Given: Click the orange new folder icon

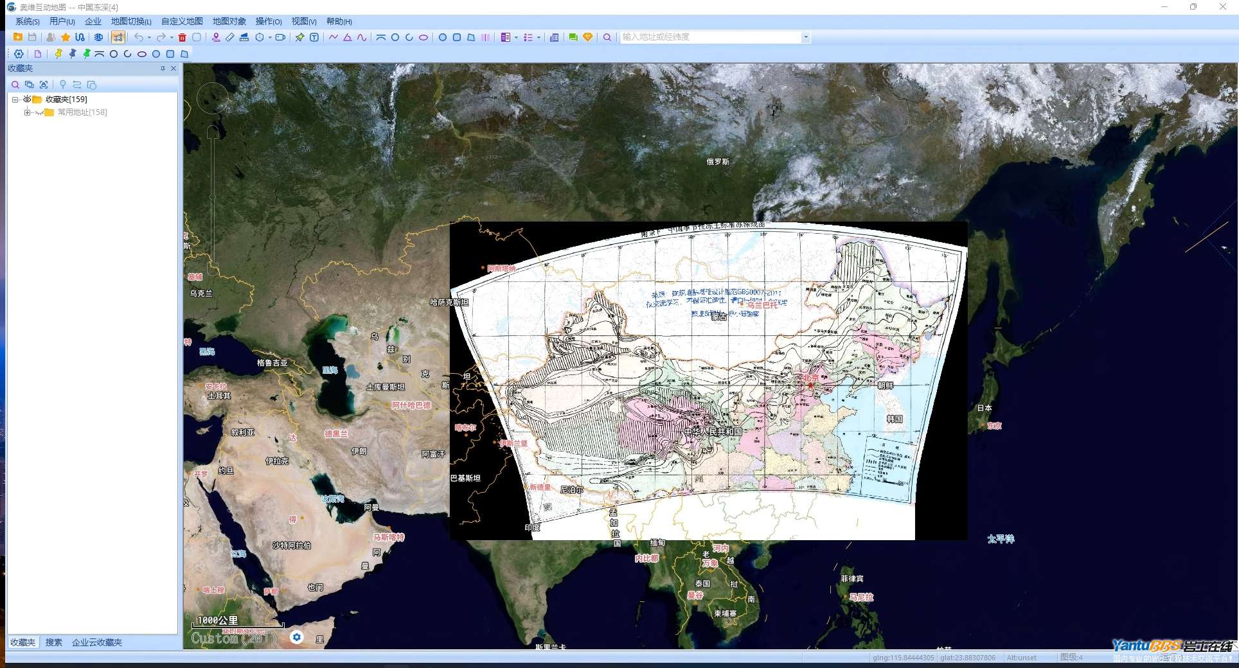Looking at the screenshot, I should click(x=18, y=37).
